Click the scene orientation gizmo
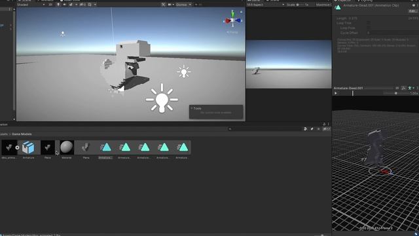The width and height of the screenshot is (419, 236). coord(233,20)
